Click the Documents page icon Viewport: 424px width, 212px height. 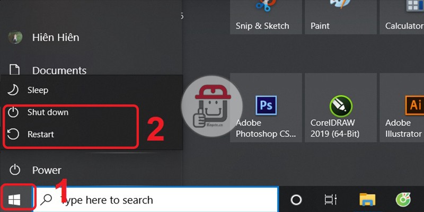(x=15, y=70)
